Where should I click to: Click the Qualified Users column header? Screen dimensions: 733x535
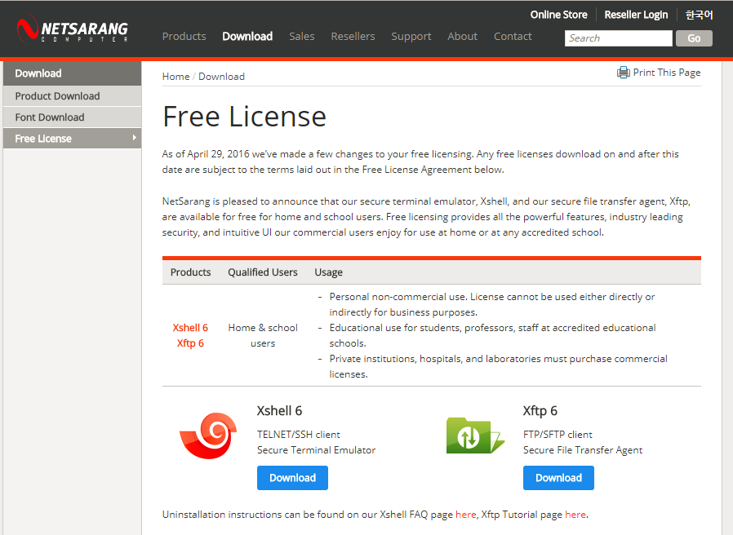pos(263,272)
